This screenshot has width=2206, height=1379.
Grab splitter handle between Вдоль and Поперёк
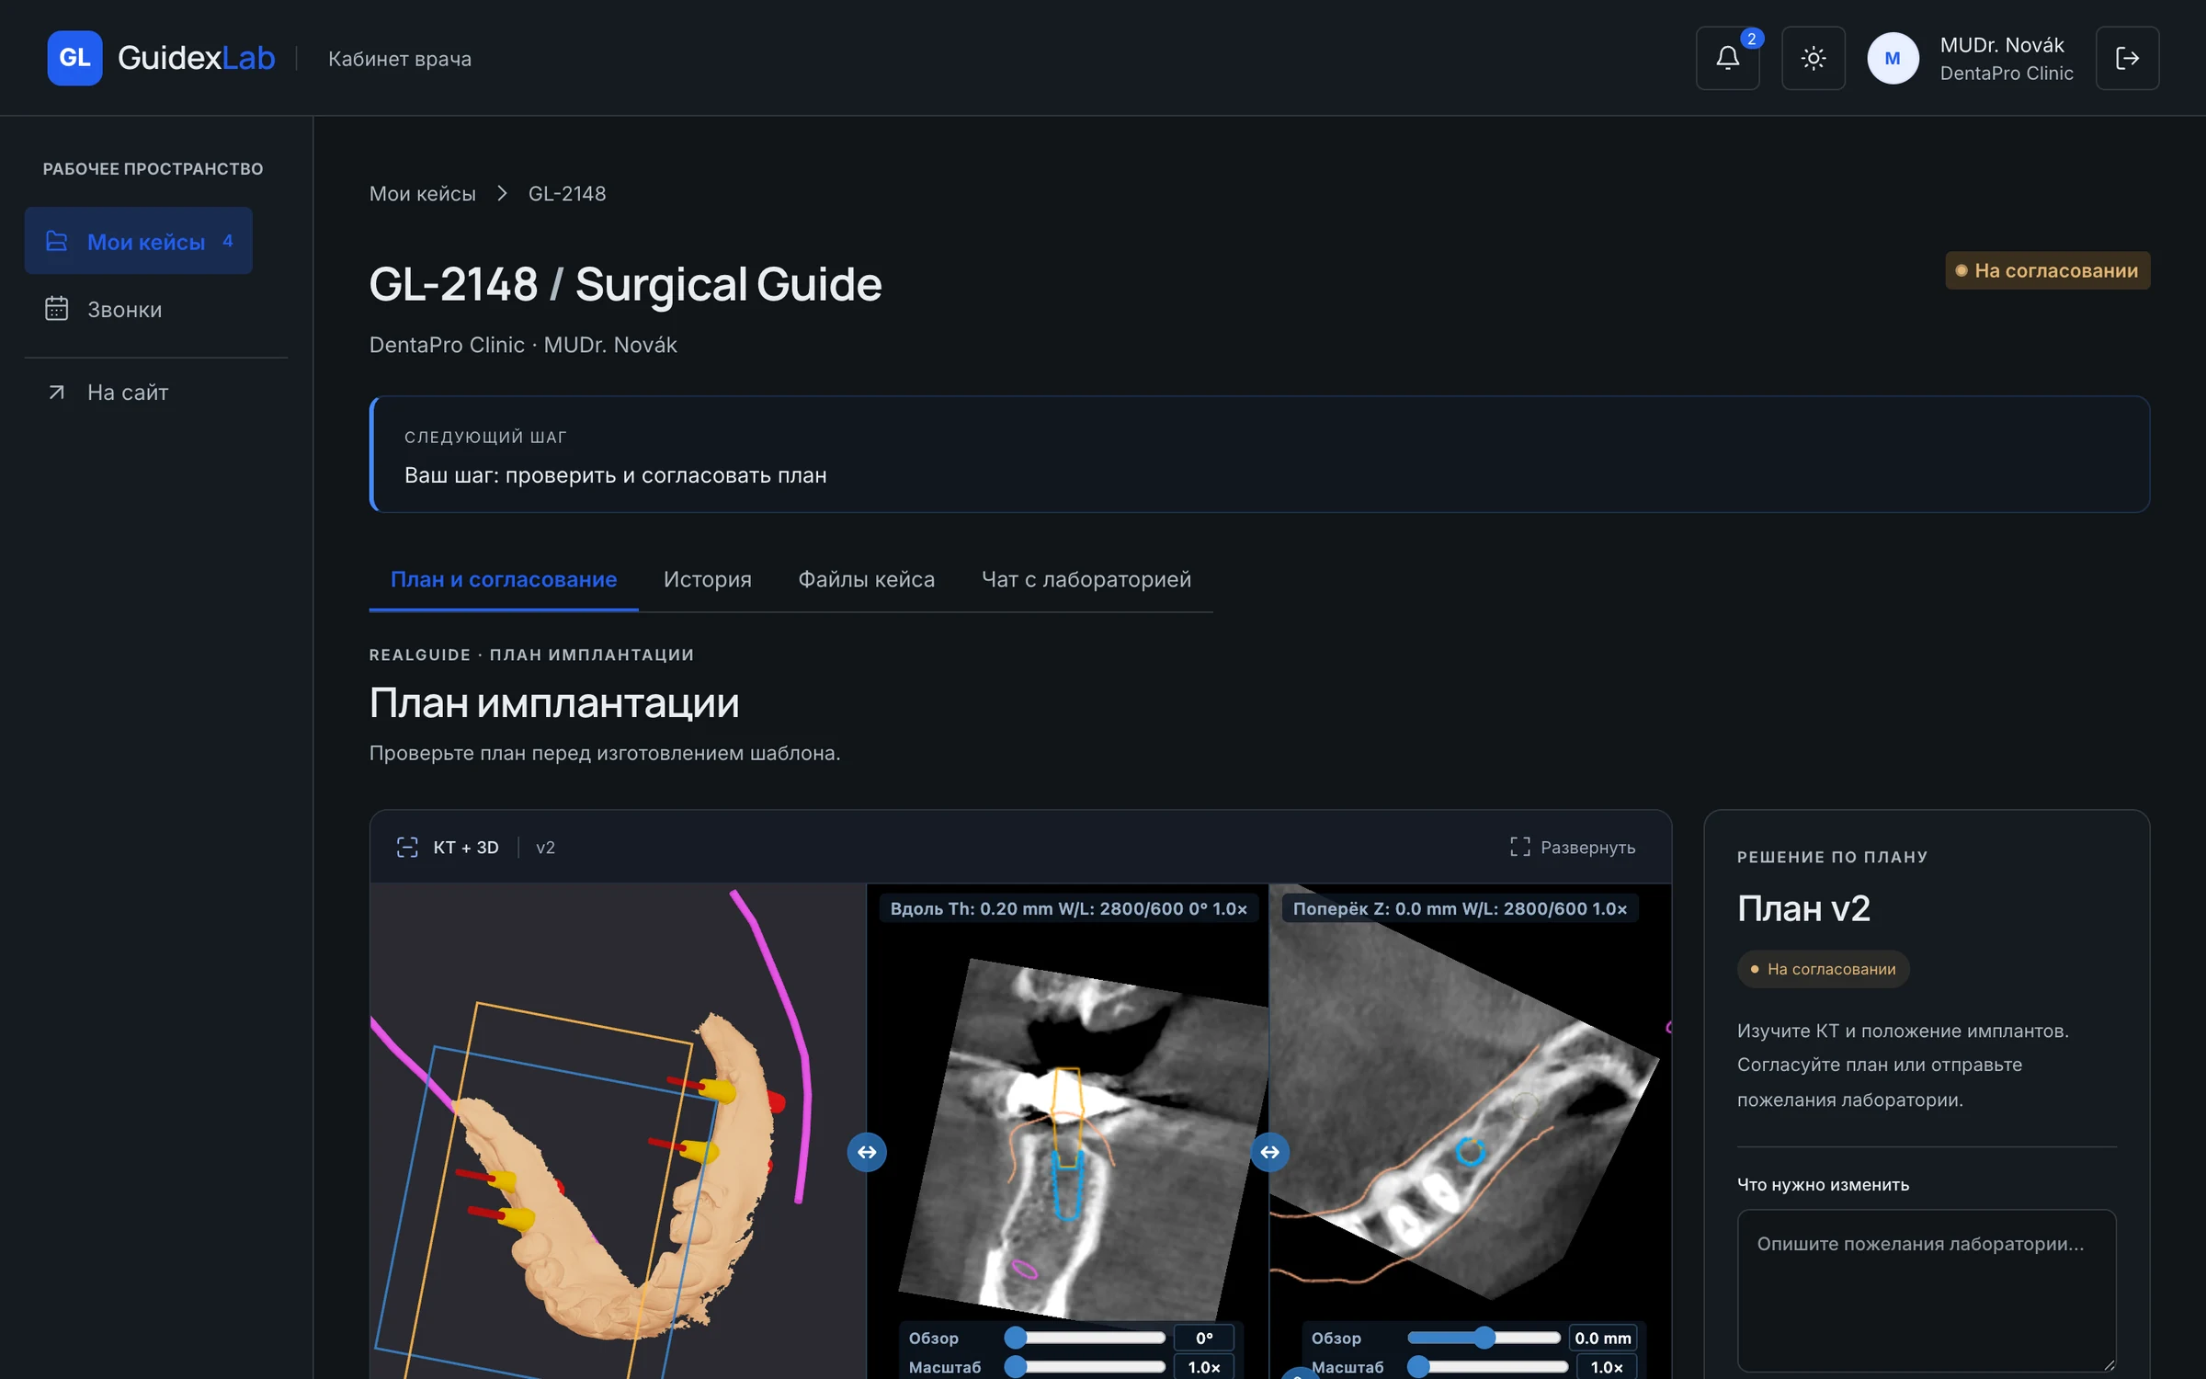[x=1269, y=1152]
